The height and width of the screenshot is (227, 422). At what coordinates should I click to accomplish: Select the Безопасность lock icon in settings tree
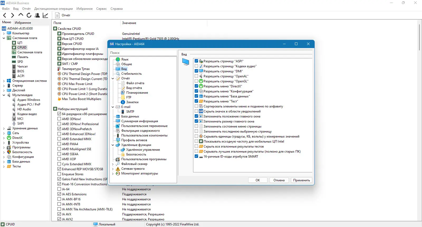pos(123,154)
